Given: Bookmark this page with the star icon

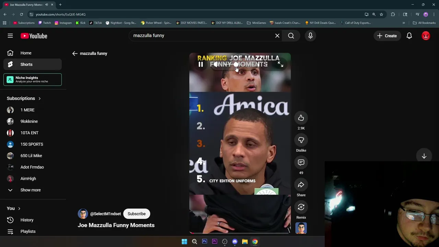Looking at the screenshot, I should [x=381, y=14].
